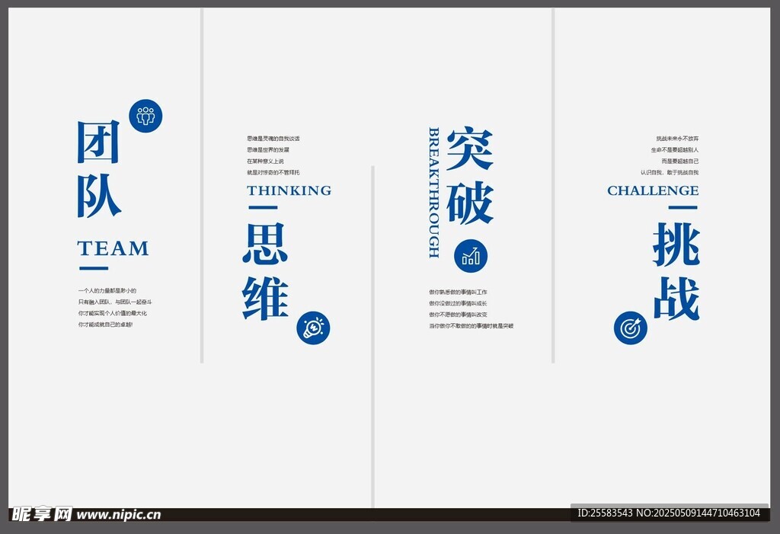The height and width of the screenshot is (534, 780).
Task: Select the line 思维是灵魂的自我谈话
Action: pos(273,139)
